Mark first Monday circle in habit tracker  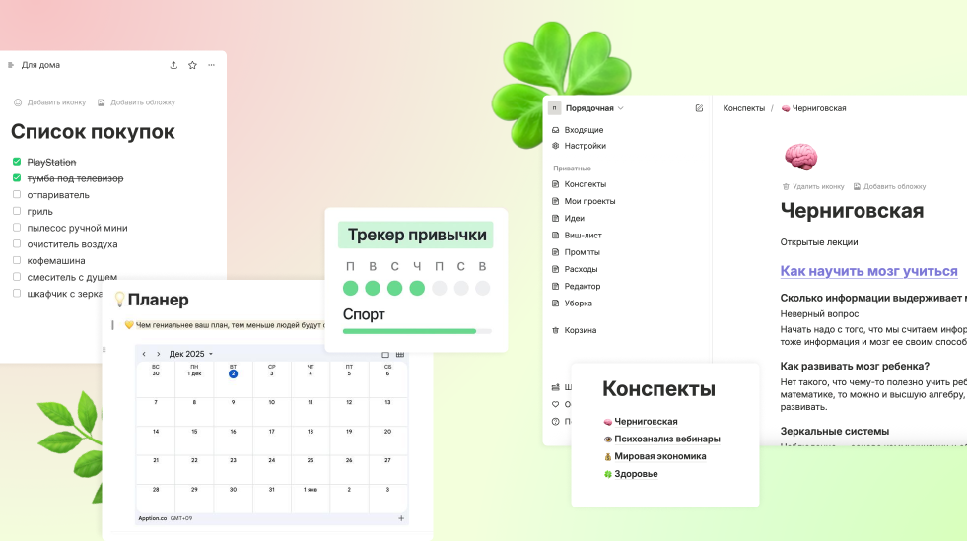(350, 288)
